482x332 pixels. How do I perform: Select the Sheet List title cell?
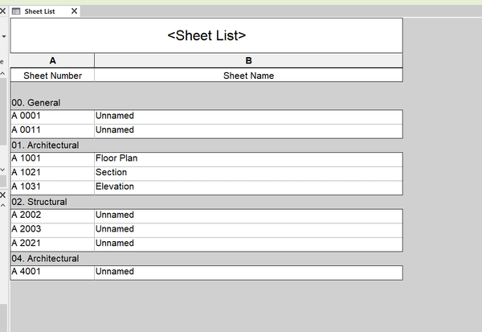pos(206,35)
